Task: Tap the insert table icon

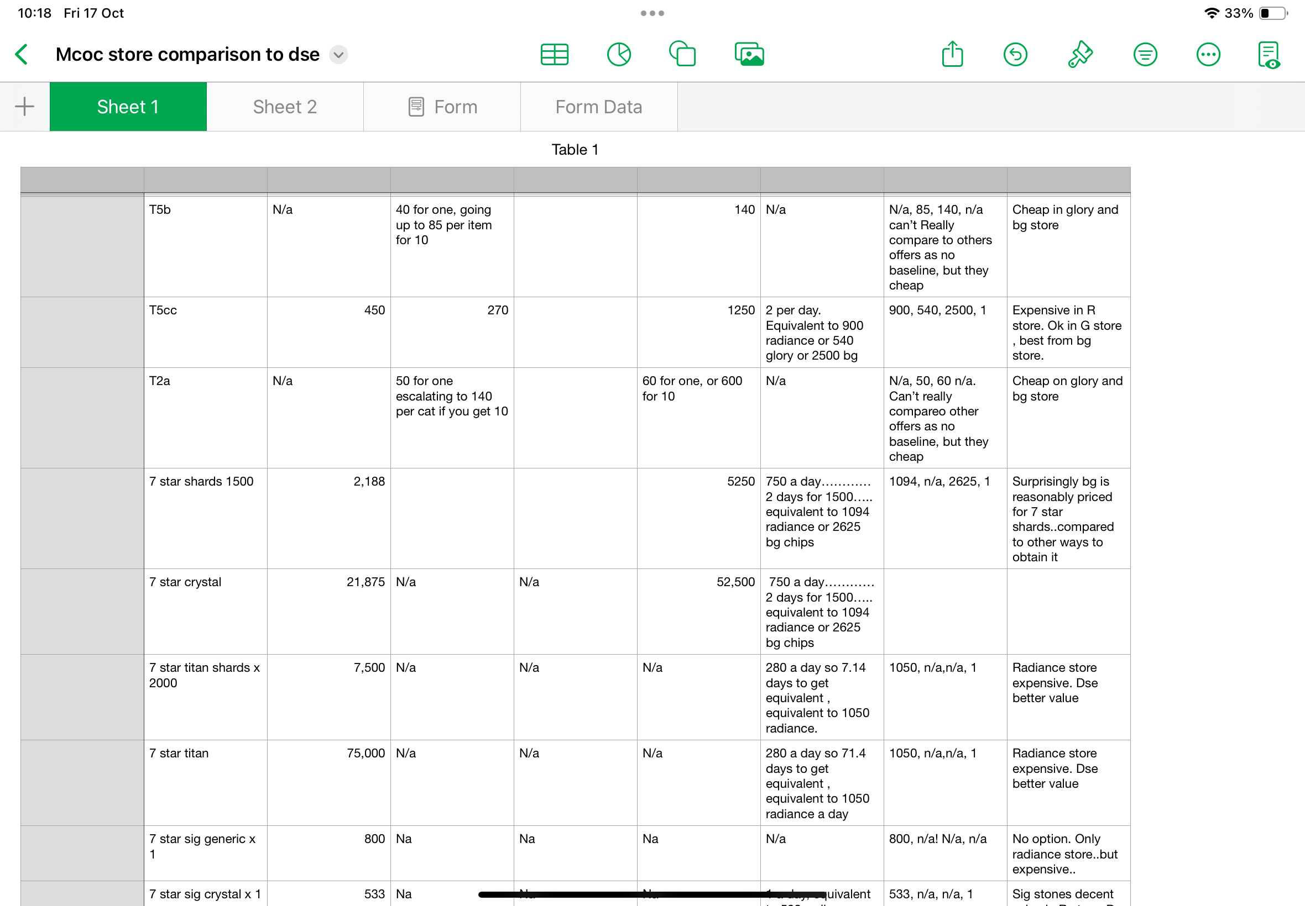Action: pyautogui.click(x=554, y=55)
